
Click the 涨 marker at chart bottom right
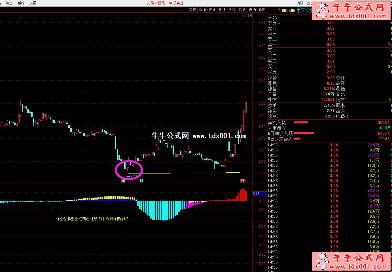click(243, 181)
